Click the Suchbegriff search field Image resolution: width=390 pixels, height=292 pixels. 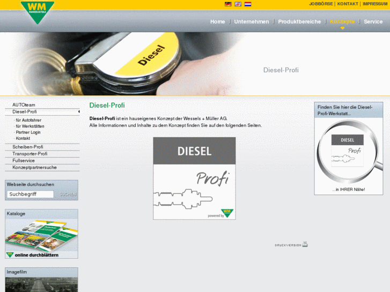30,194
